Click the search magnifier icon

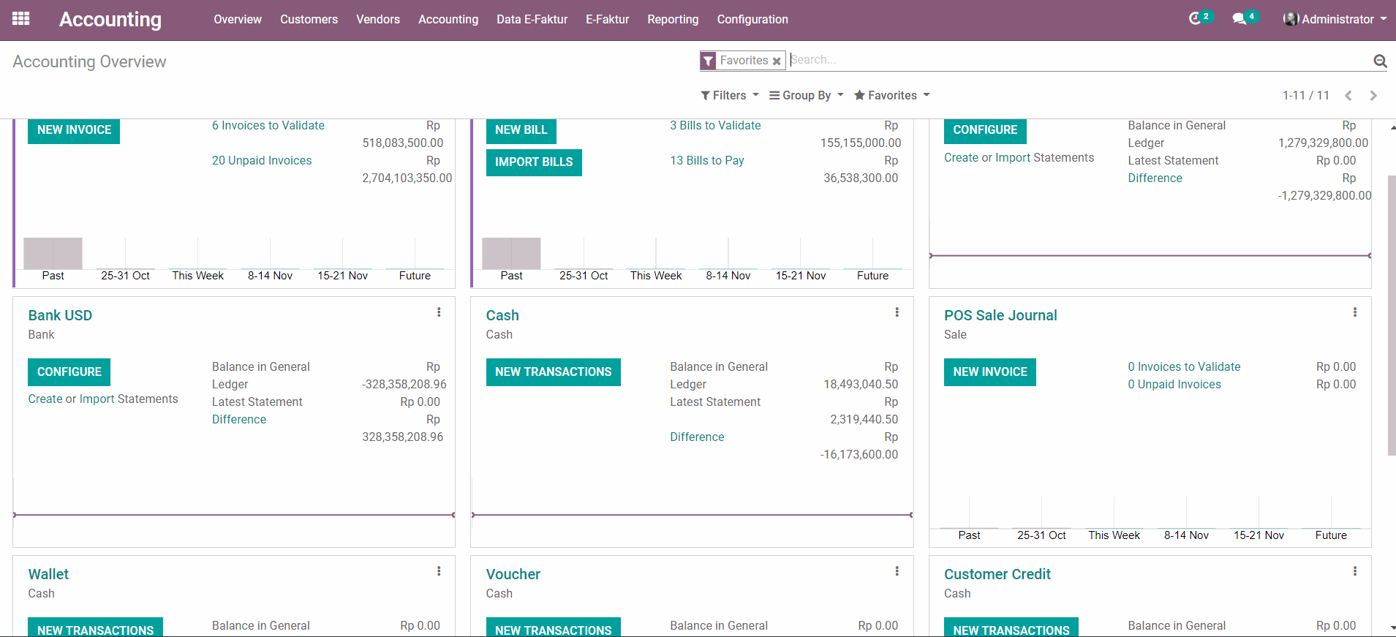[1380, 61]
